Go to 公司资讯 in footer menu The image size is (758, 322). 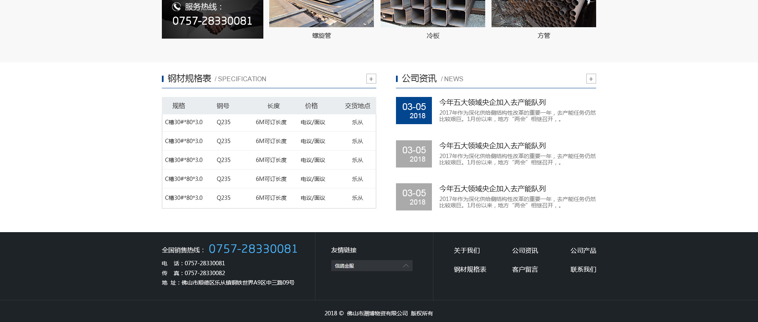pyautogui.click(x=525, y=251)
